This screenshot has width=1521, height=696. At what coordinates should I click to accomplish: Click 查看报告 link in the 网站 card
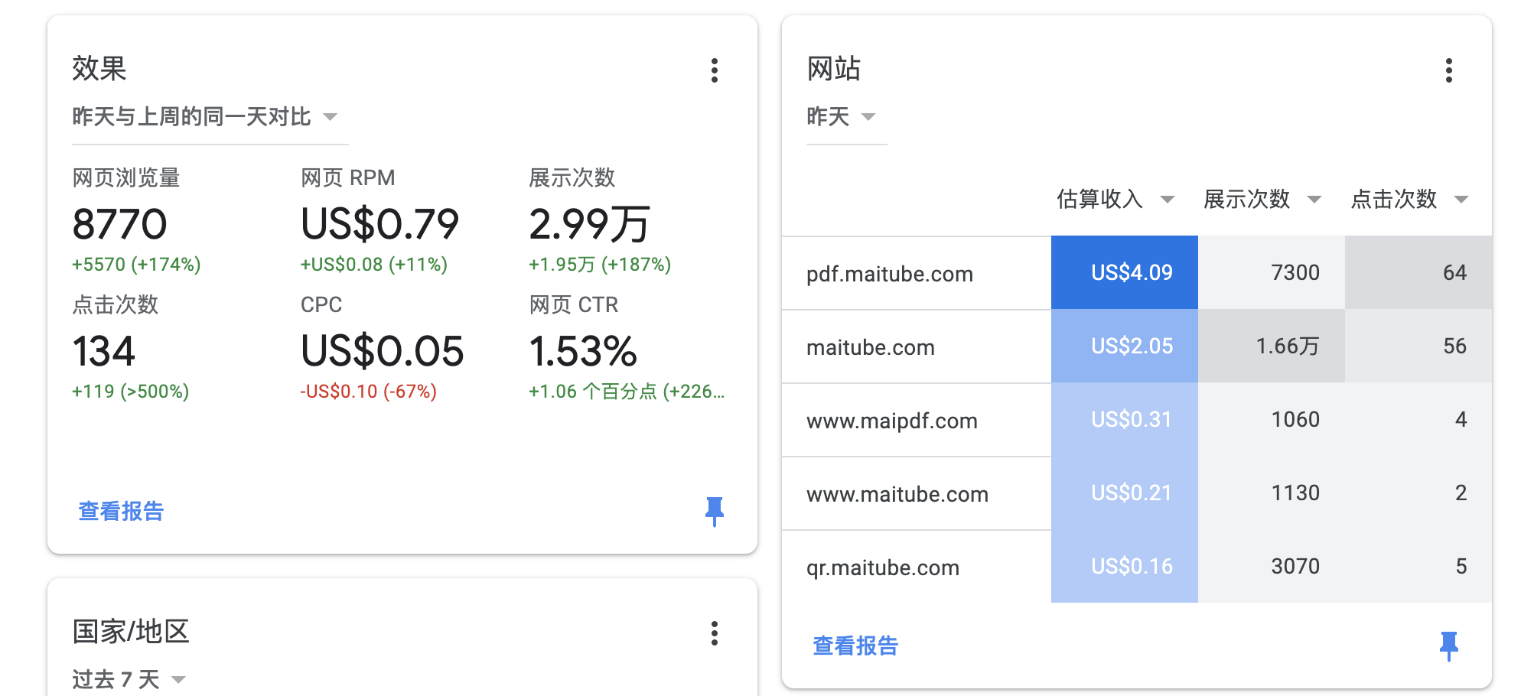tap(855, 646)
